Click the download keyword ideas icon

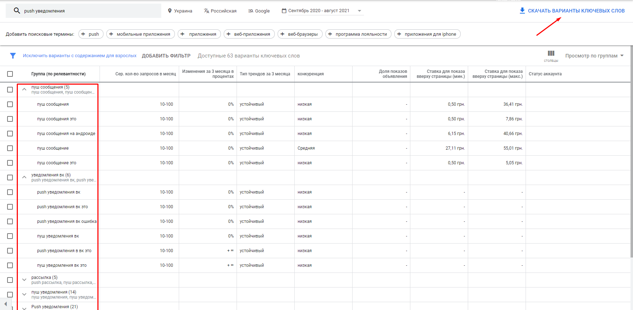click(x=522, y=11)
